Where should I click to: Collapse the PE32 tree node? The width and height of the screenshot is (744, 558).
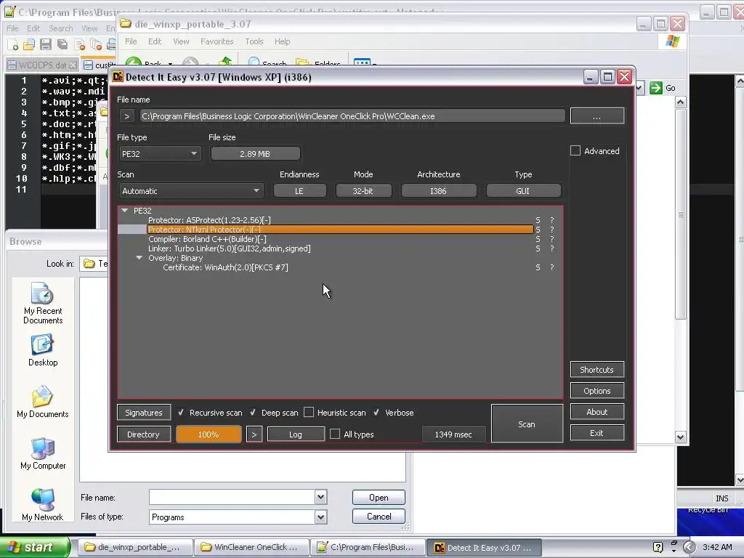(125, 210)
